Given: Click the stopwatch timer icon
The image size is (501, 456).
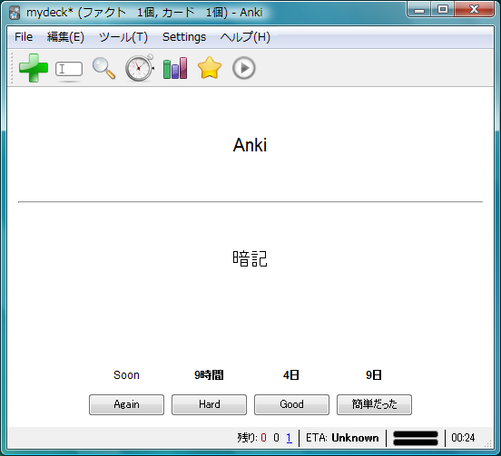Looking at the screenshot, I should point(140,68).
